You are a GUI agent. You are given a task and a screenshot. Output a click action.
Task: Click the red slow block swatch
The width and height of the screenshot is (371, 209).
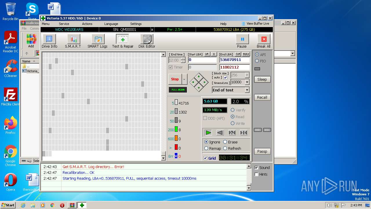click(x=176, y=147)
